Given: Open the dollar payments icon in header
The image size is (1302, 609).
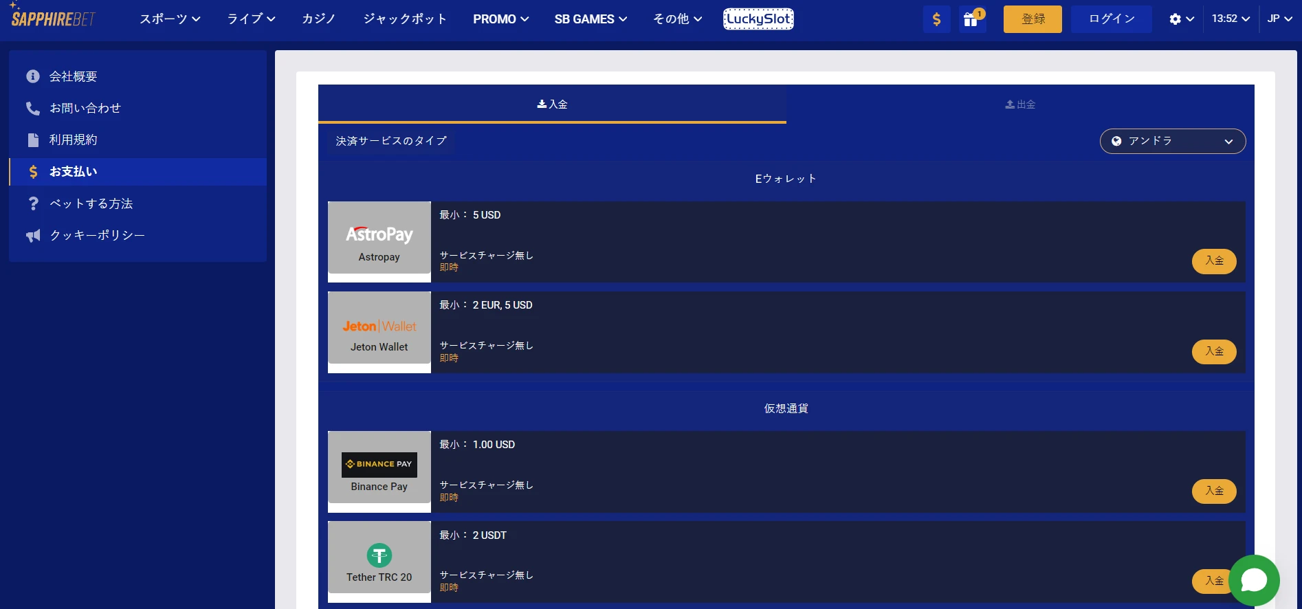Looking at the screenshot, I should (936, 19).
